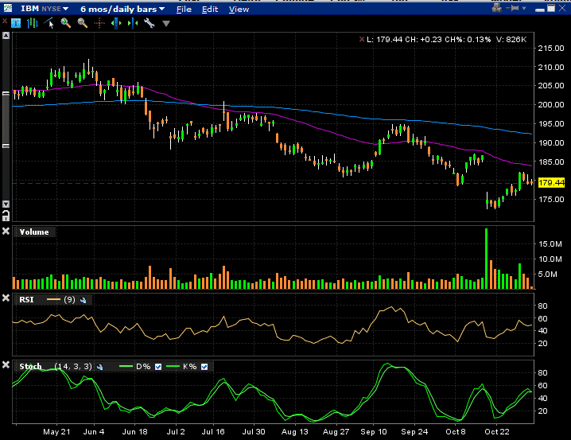Open RSI settings wrench icon
571x440 pixels.
(84, 300)
